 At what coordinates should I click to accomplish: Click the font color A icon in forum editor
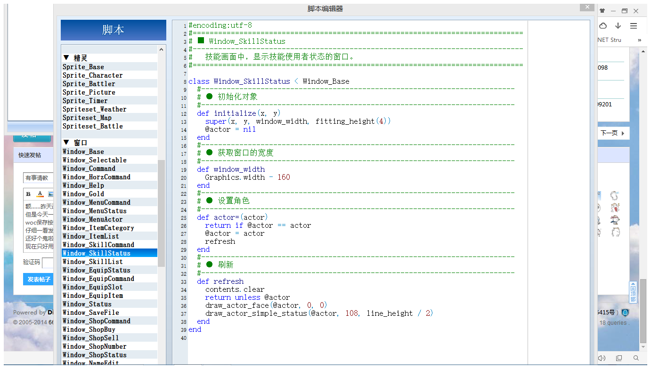click(40, 194)
